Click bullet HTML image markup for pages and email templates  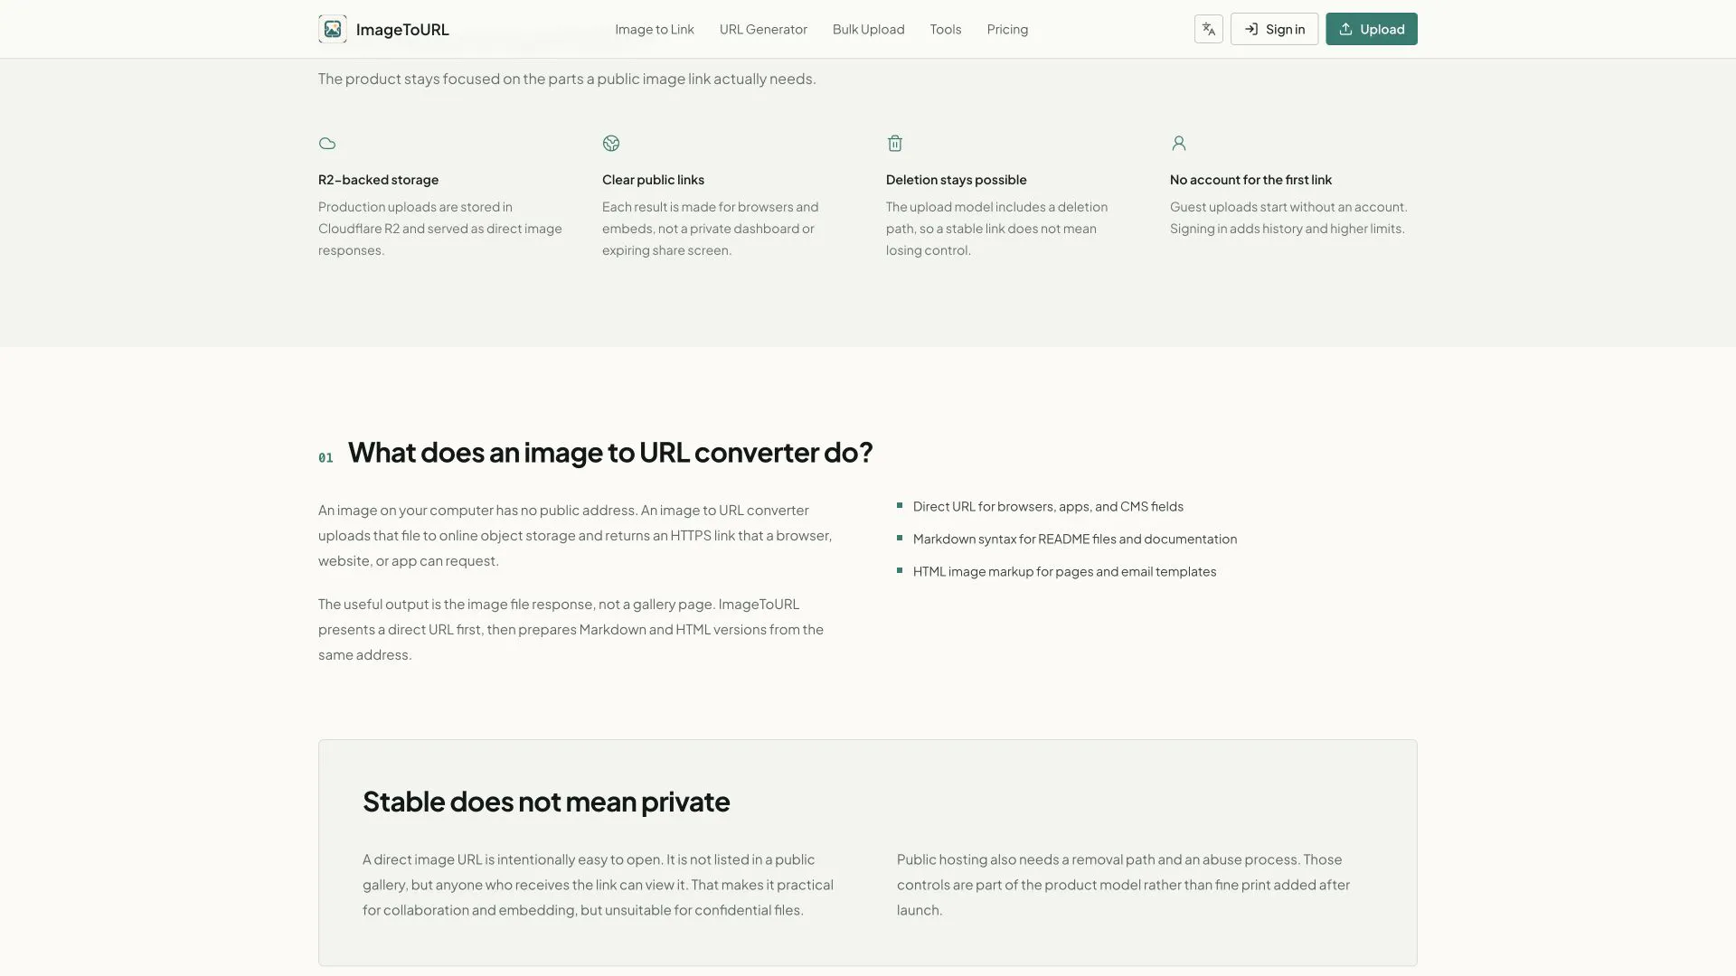coord(1064,571)
